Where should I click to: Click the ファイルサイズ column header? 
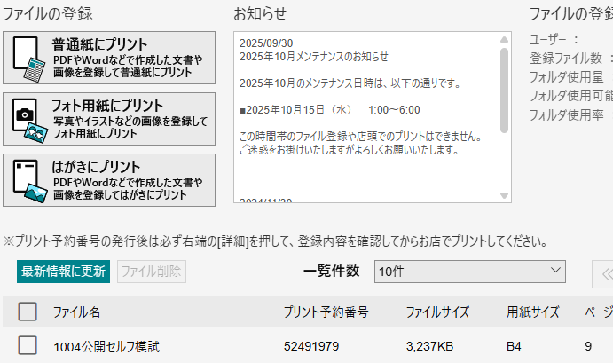click(437, 312)
